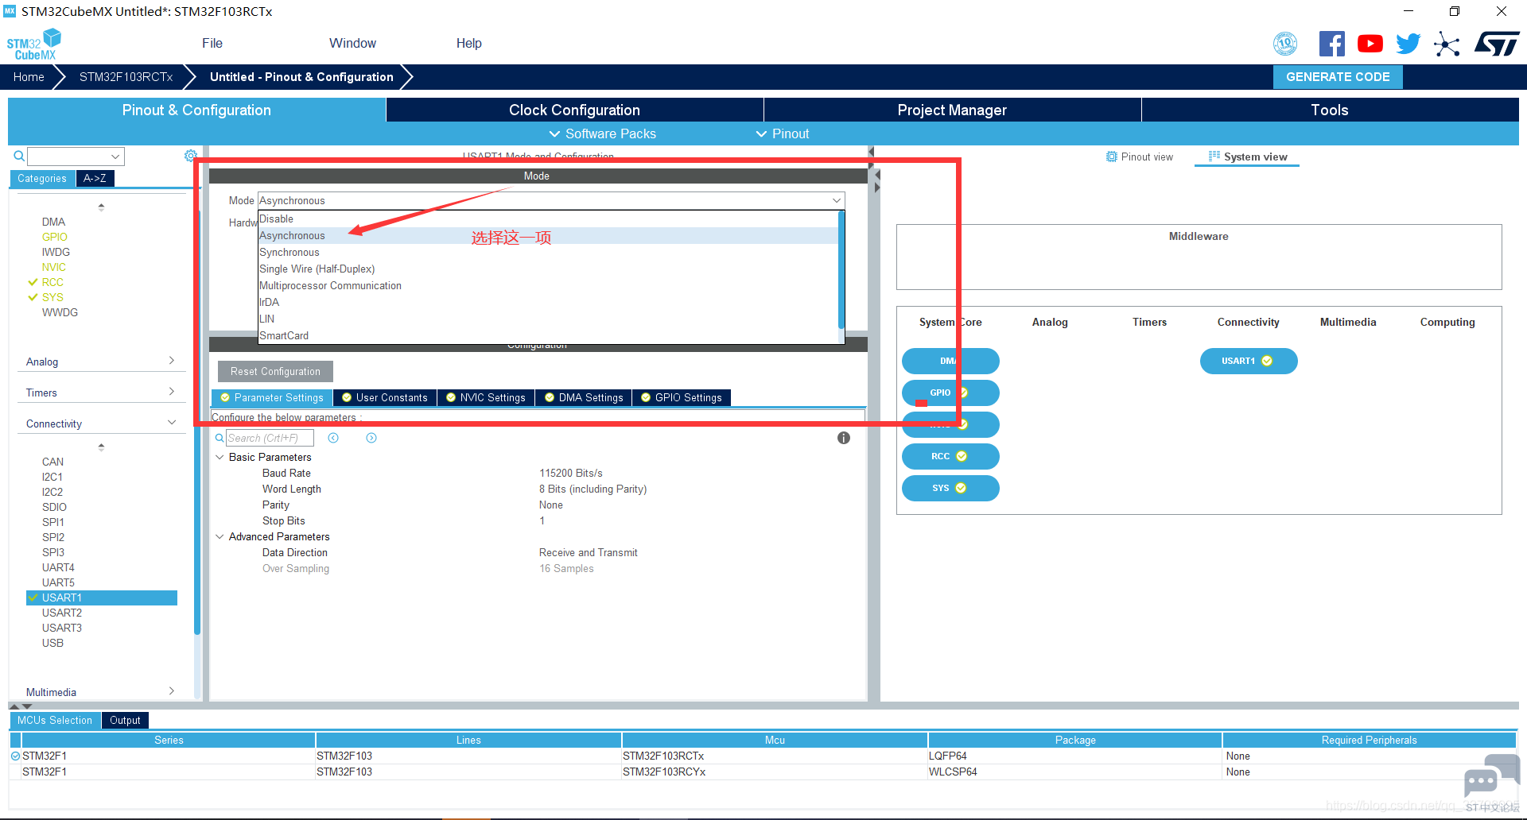Open the Mode combo box
Viewport: 1527px width, 820px height.
pos(550,200)
